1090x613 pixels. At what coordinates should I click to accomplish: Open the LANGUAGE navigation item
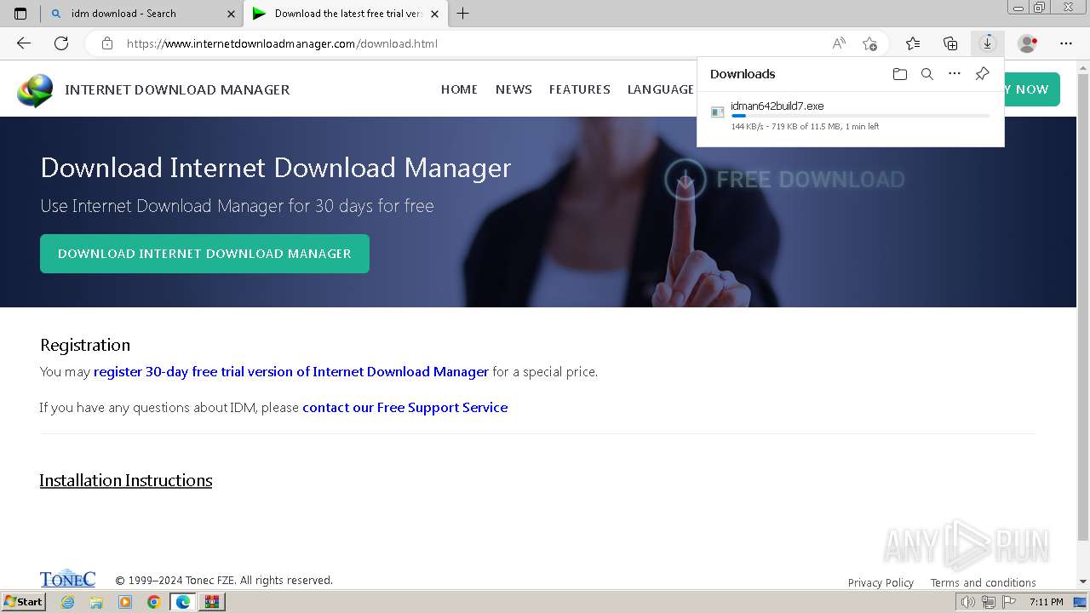661,89
